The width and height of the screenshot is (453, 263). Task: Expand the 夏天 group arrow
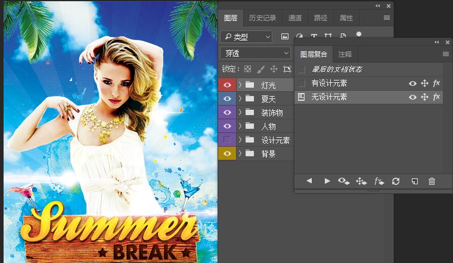(x=240, y=98)
